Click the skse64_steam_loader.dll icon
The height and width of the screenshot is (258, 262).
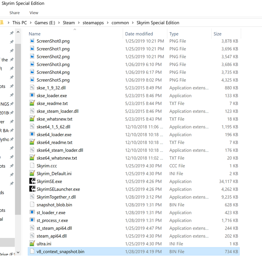[x=32, y=150]
